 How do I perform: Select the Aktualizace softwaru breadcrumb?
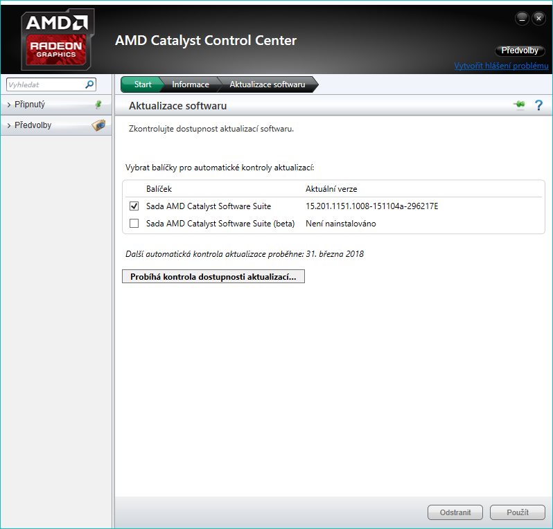click(267, 84)
